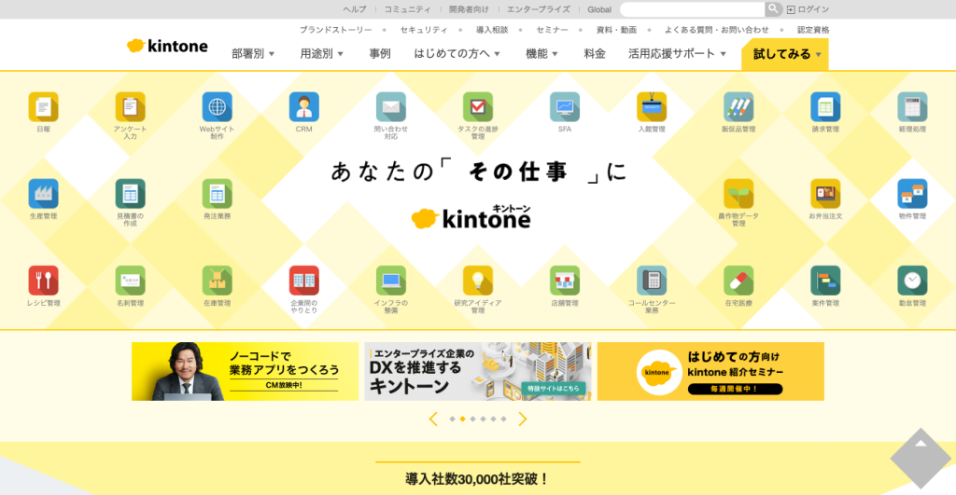Click the エンタープライズ top link
Screen dimensions: 956x495
click(x=538, y=9)
